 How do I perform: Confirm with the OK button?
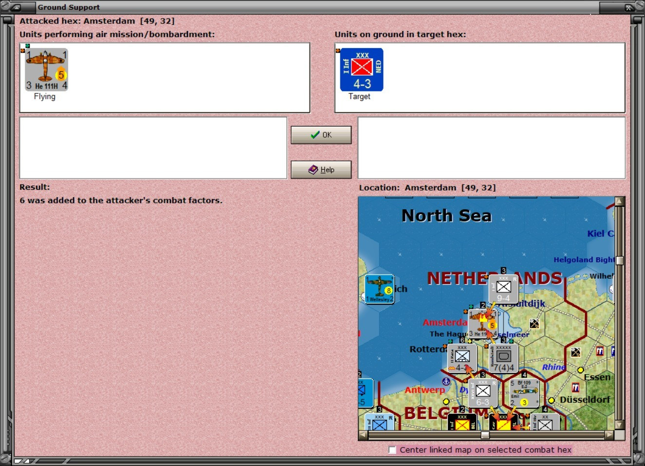point(321,135)
